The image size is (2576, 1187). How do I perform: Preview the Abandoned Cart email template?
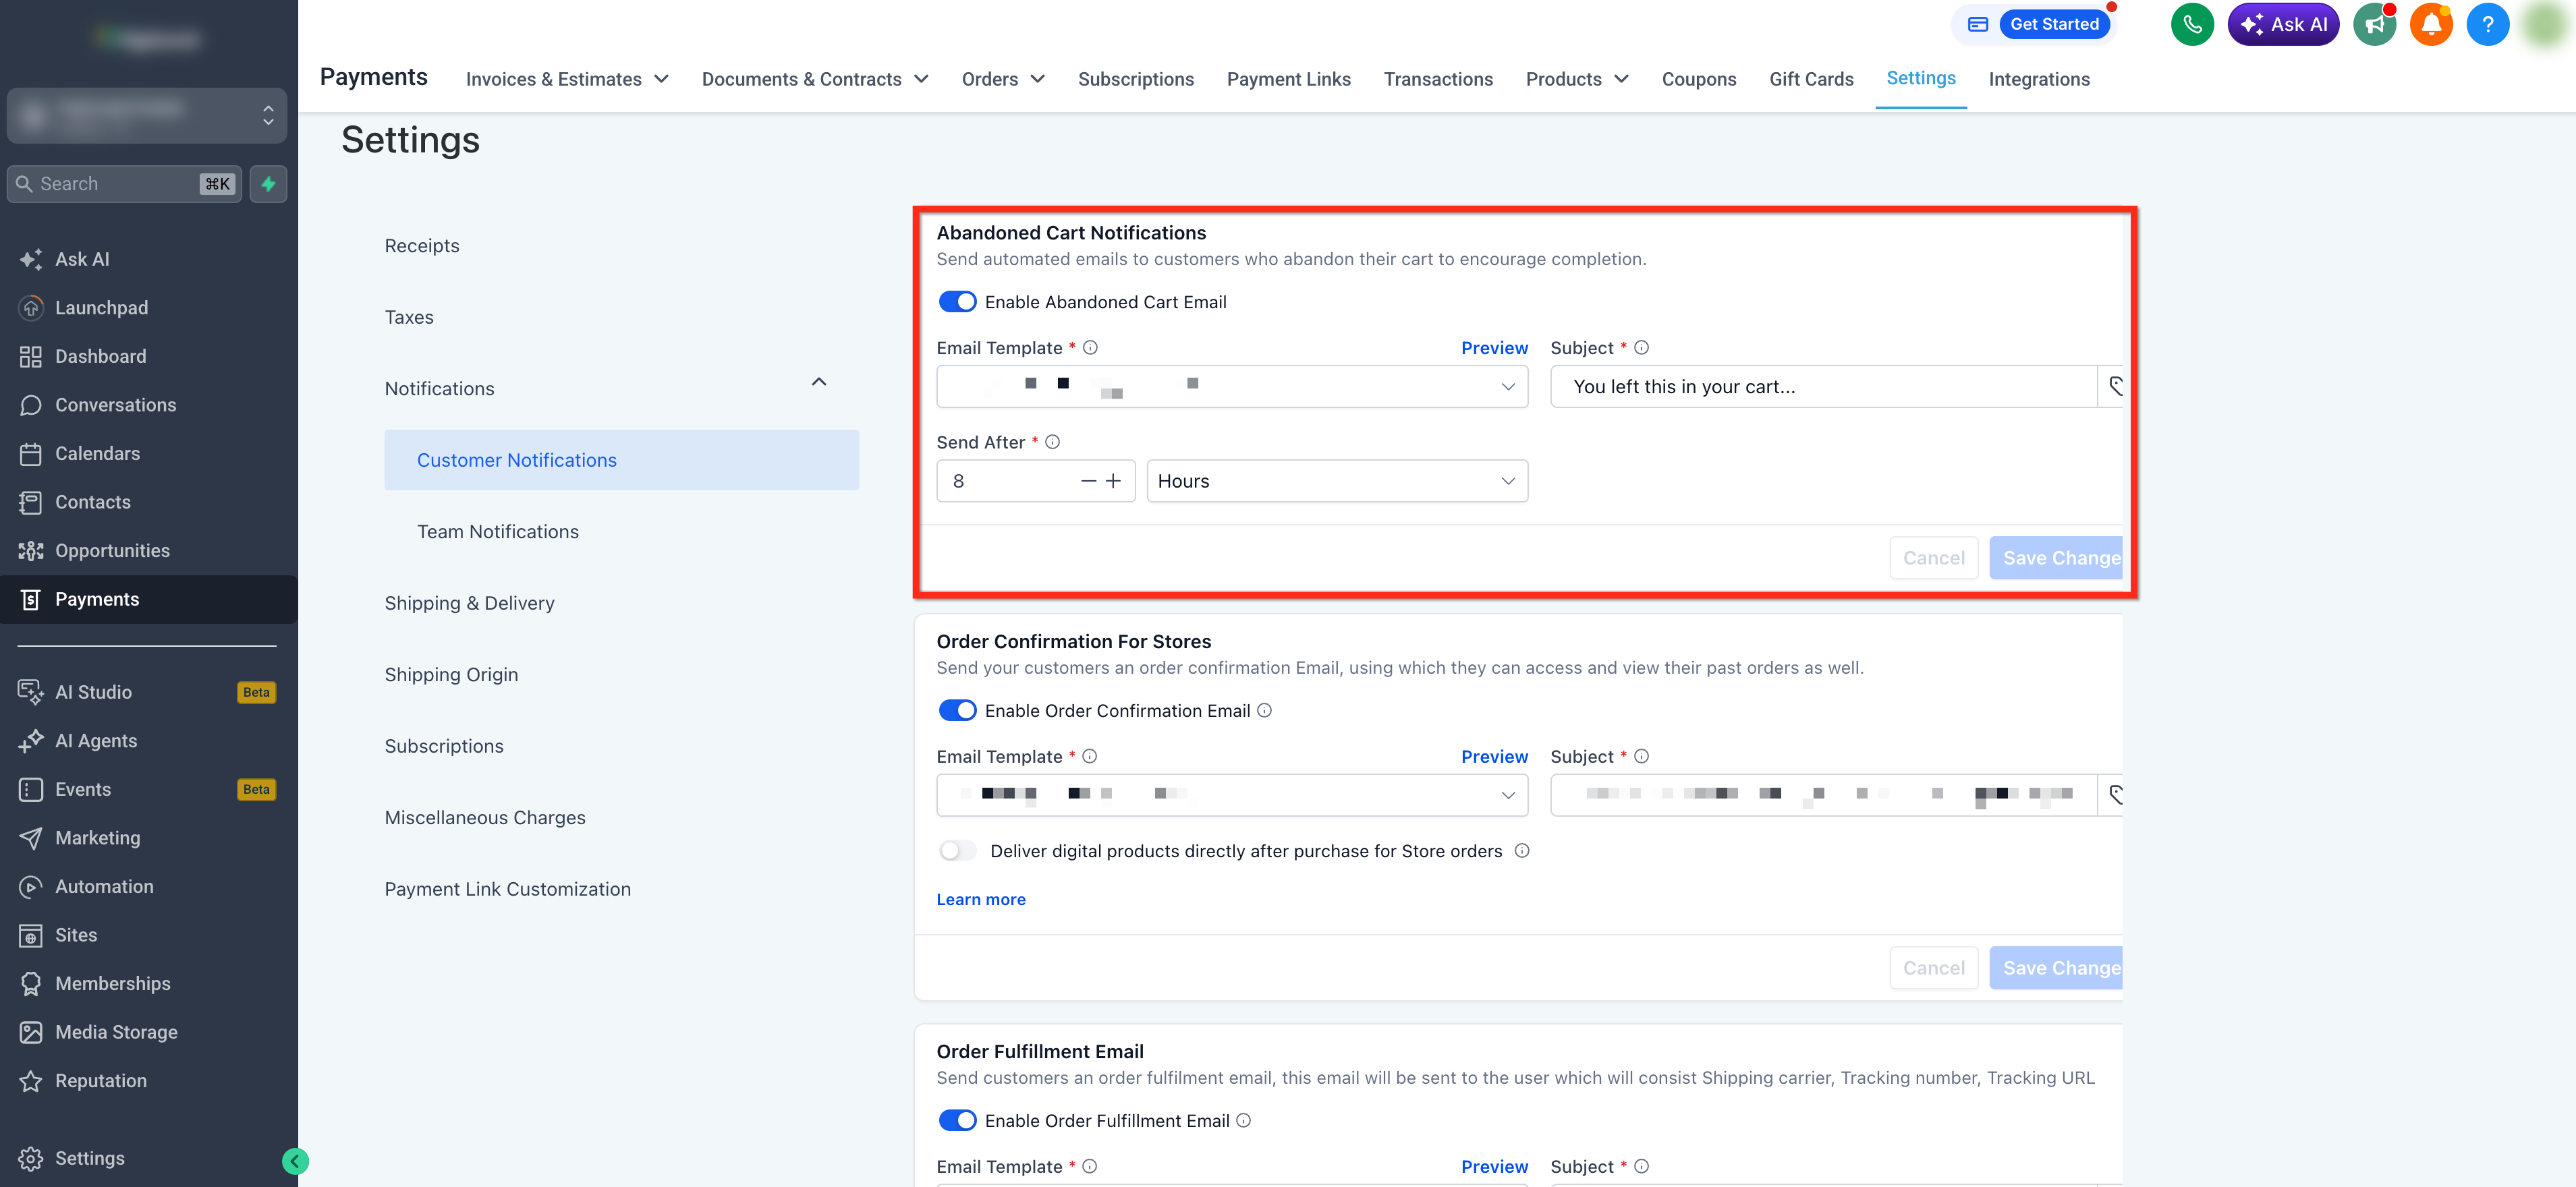1494,348
